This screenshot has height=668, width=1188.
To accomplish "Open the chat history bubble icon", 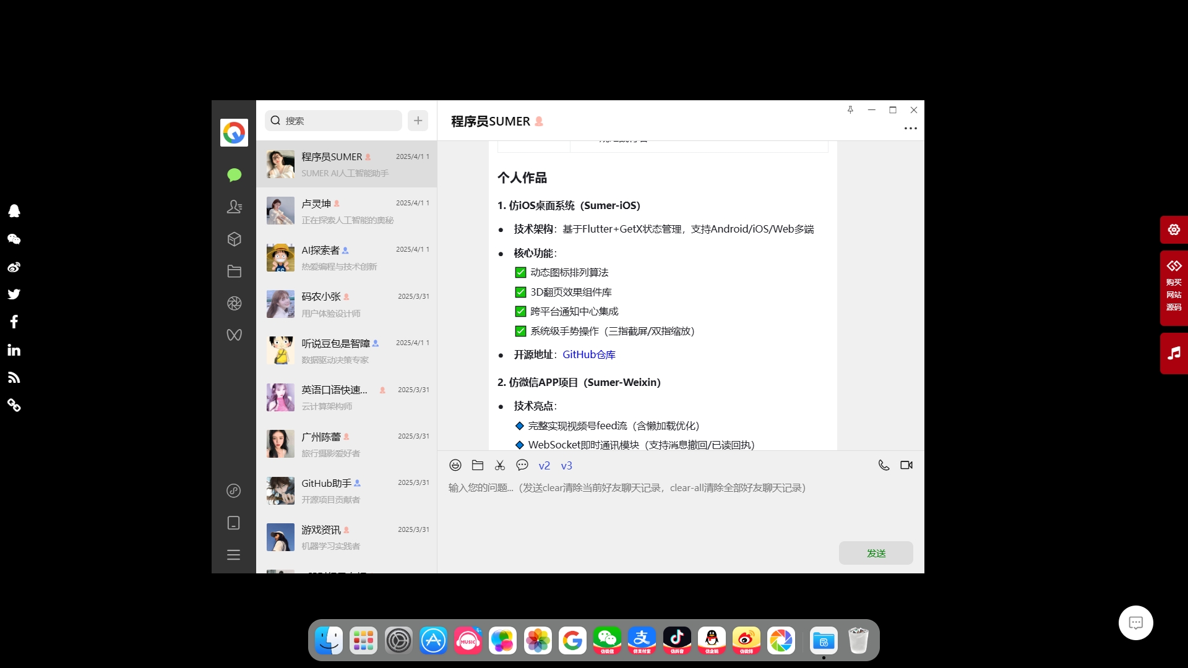I will click(522, 465).
